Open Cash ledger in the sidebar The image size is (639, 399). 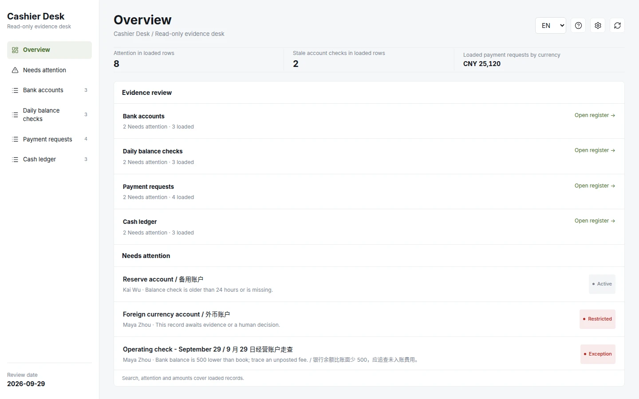(49, 160)
